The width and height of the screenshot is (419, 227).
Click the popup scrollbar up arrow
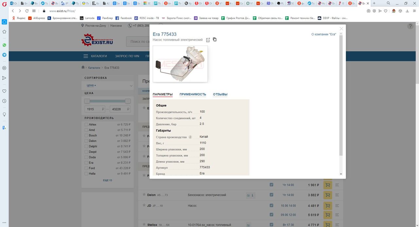click(341, 33)
